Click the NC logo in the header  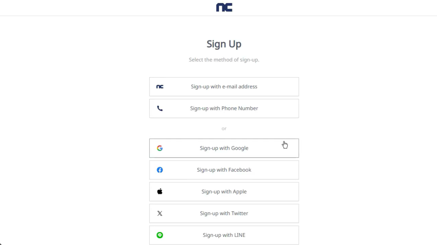click(224, 7)
